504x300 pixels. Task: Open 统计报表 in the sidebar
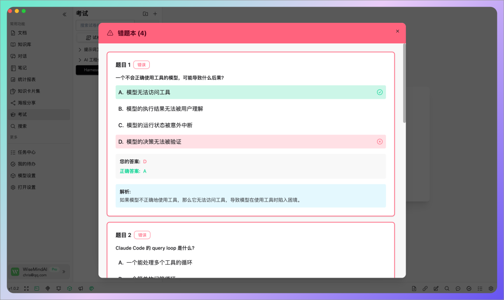[x=39, y=79]
